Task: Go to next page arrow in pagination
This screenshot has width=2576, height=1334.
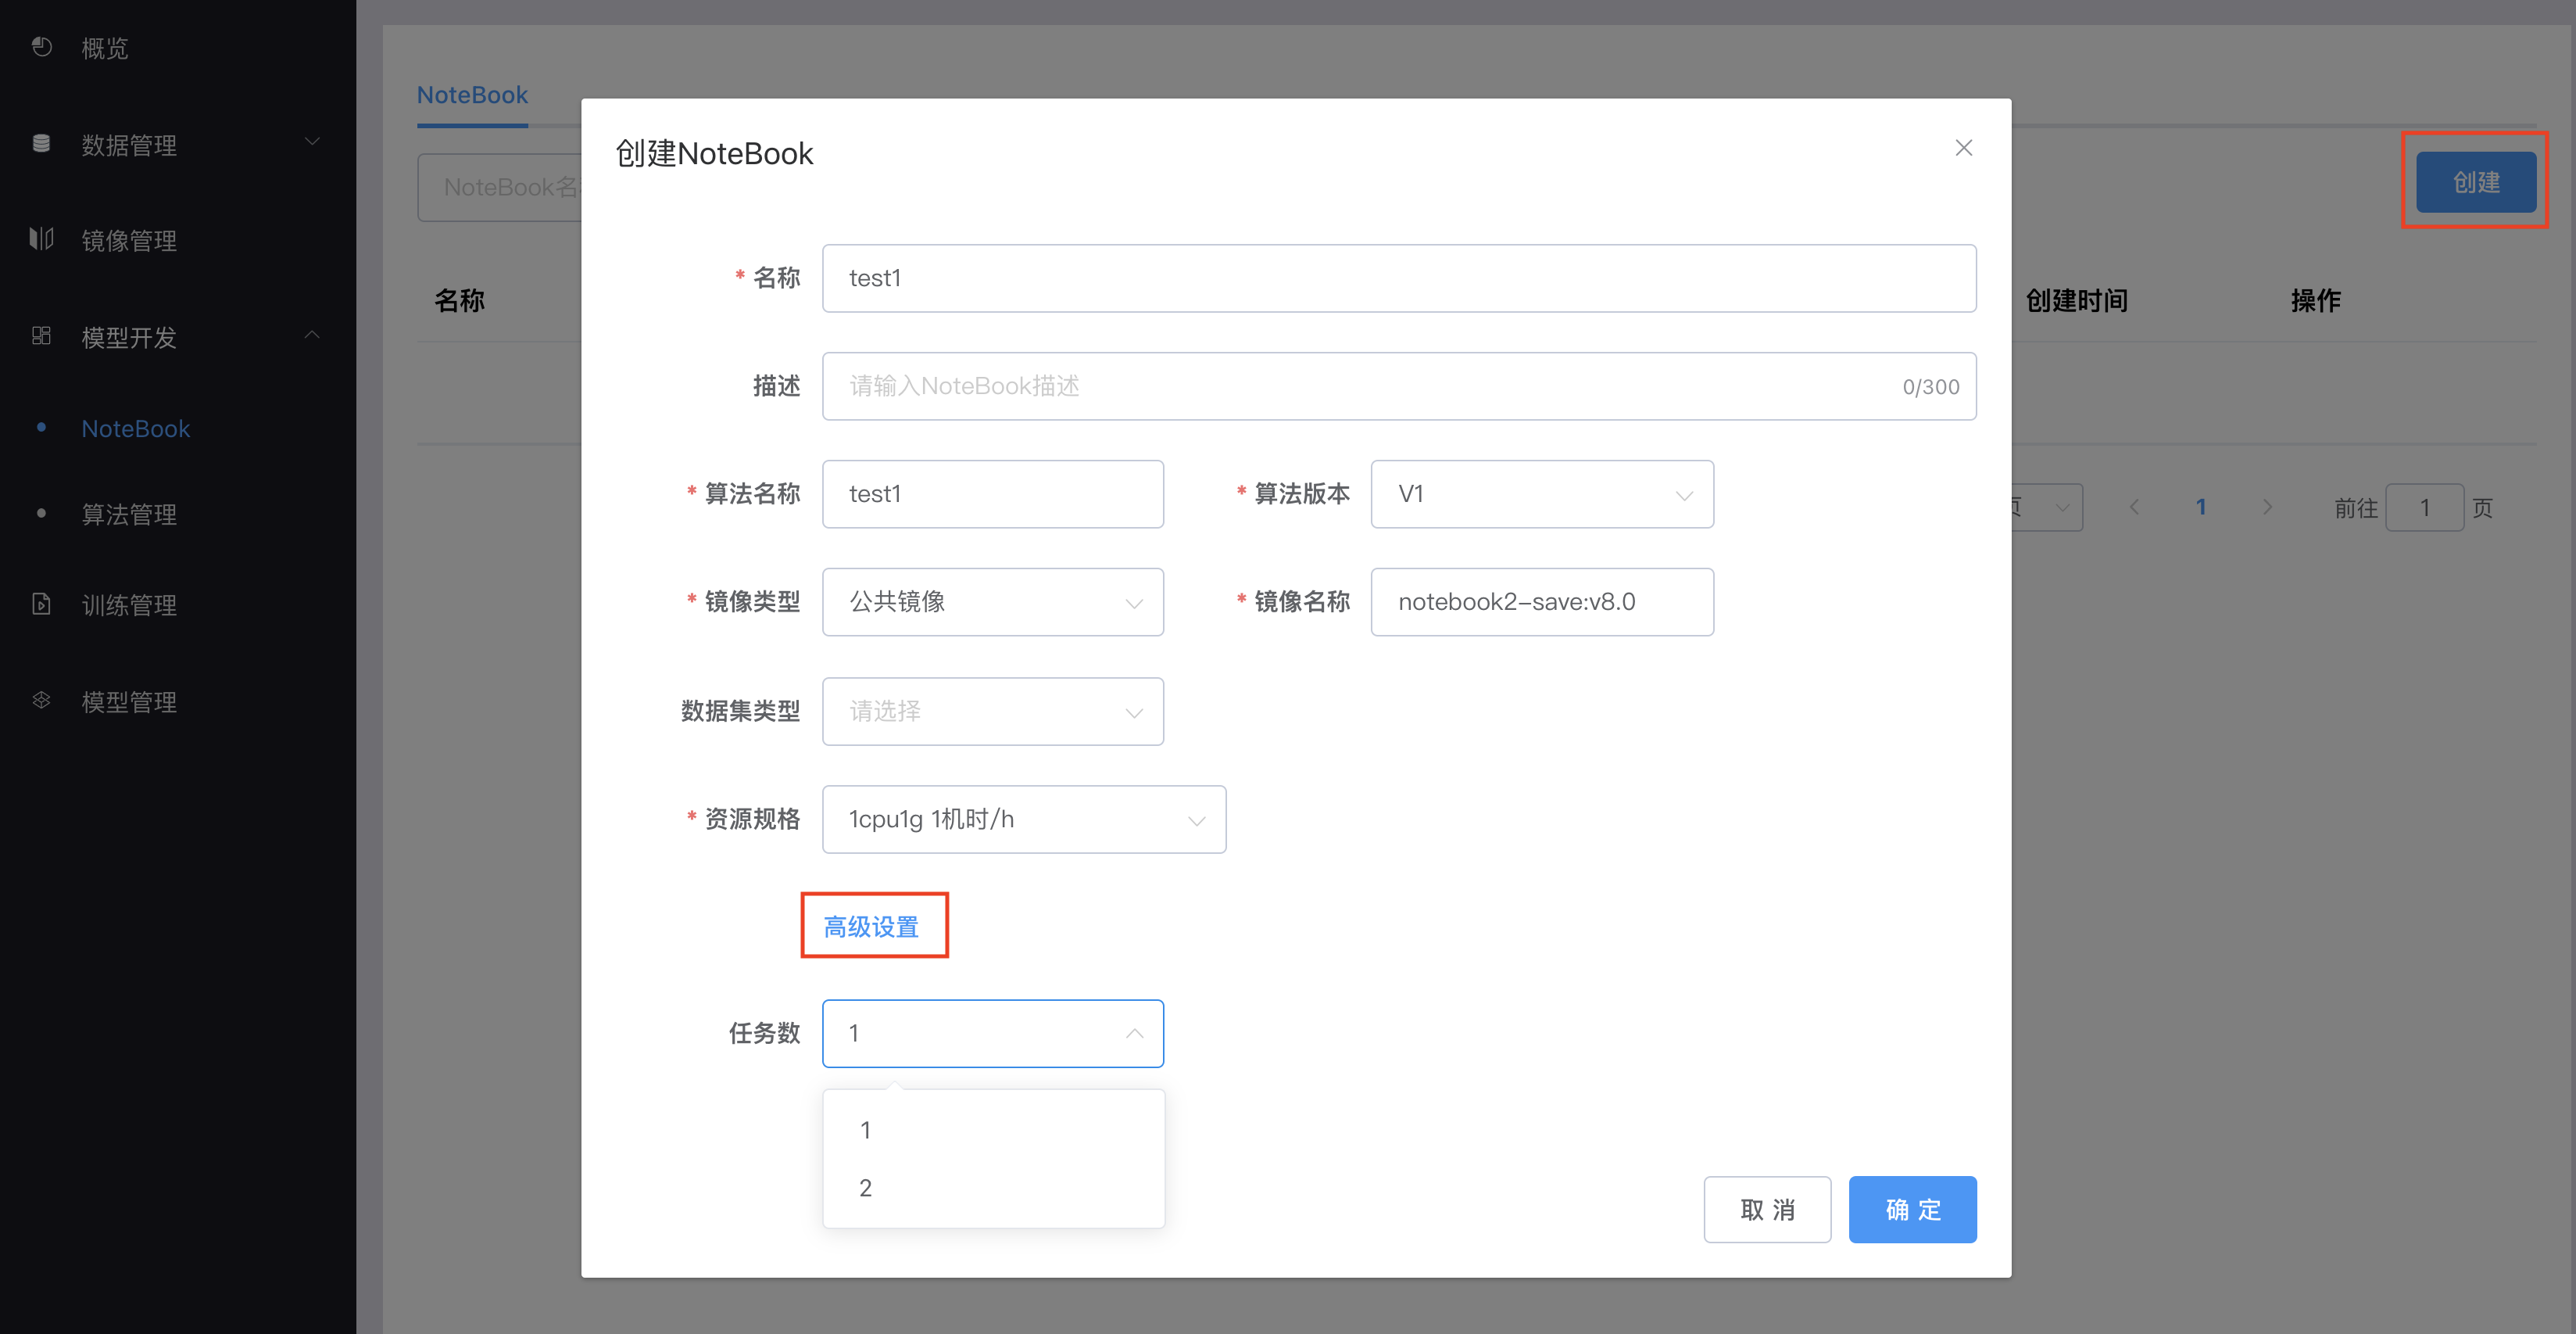Action: 2267,507
